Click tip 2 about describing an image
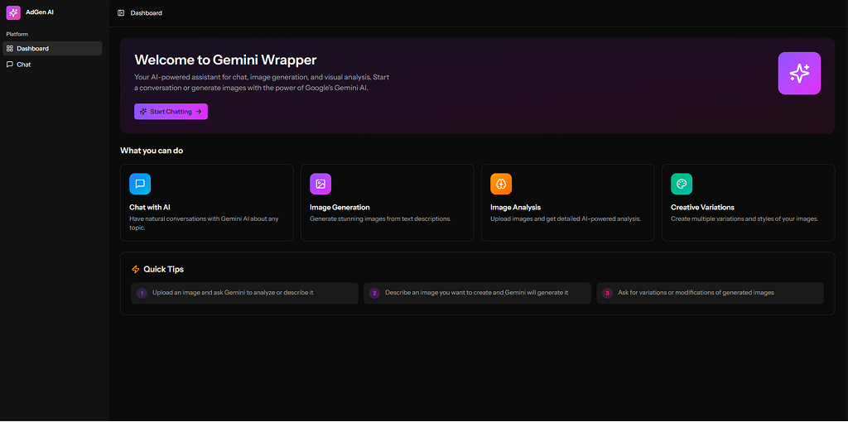Viewport: 848px width, 422px height. coord(477,293)
